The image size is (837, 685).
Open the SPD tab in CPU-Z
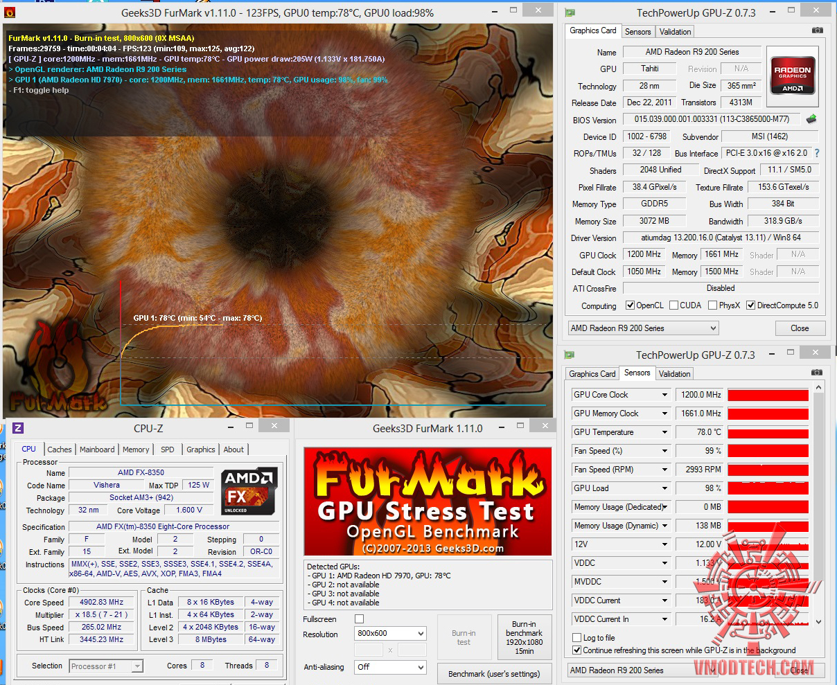click(168, 450)
